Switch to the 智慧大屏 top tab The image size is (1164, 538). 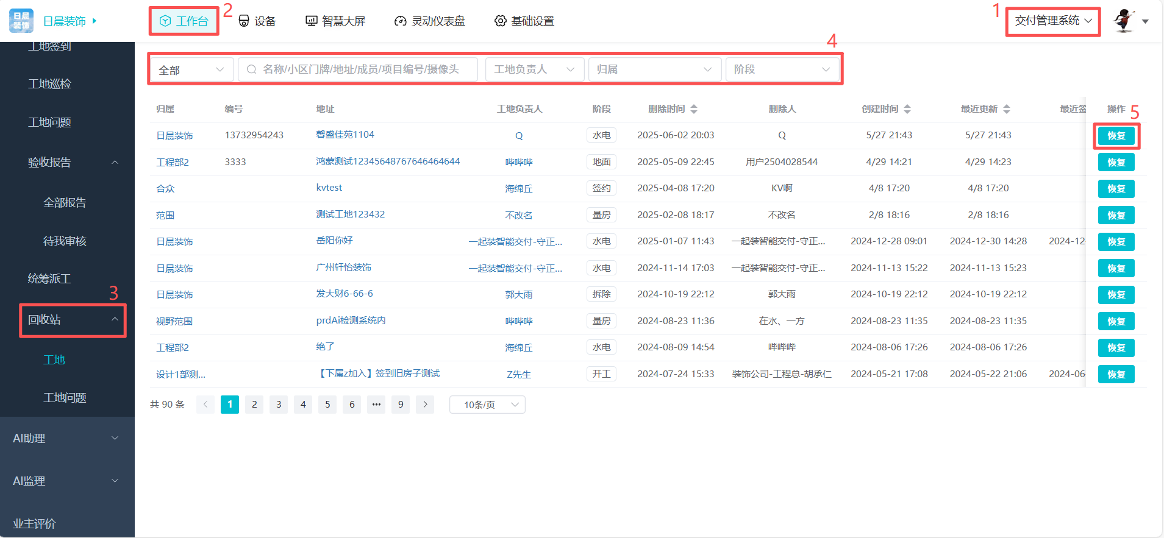click(335, 21)
